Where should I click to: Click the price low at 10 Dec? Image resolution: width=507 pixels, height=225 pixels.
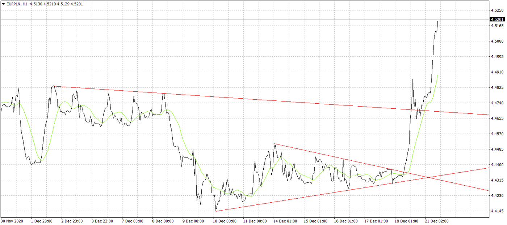coord(215,211)
